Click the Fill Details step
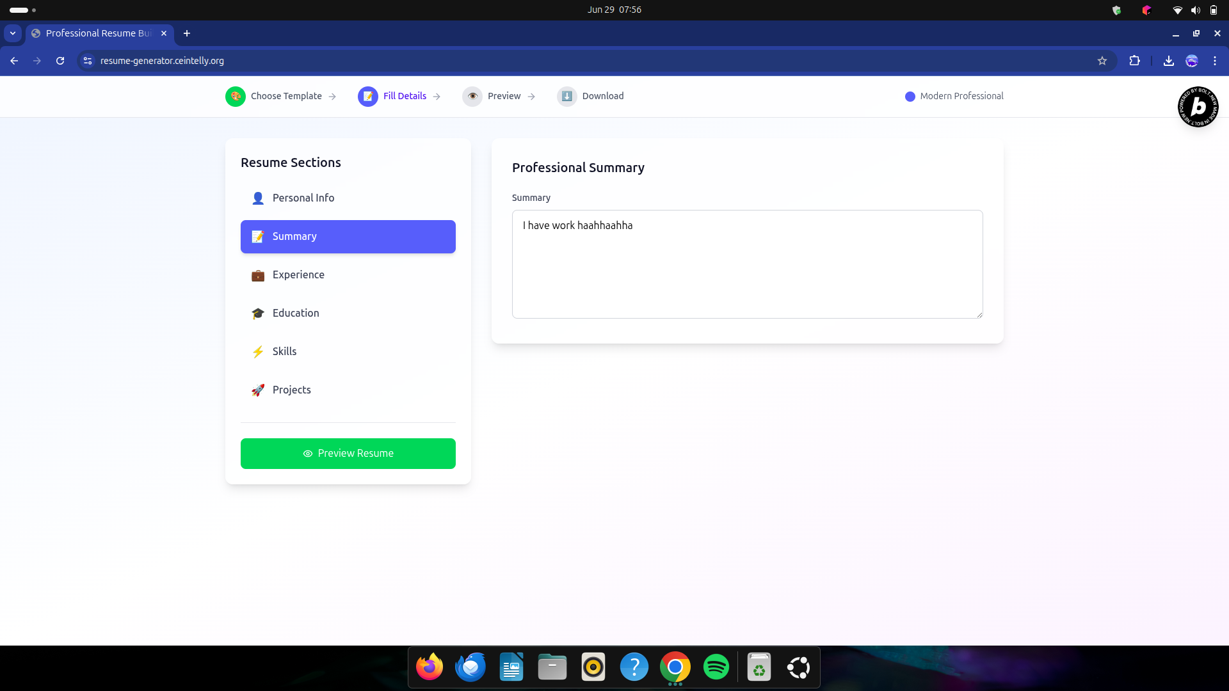This screenshot has width=1229, height=691. (x=404, y=96)
